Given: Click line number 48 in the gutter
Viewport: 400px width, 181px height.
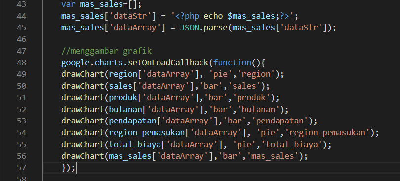Looking at the screenshot, I should click(21, 62).
